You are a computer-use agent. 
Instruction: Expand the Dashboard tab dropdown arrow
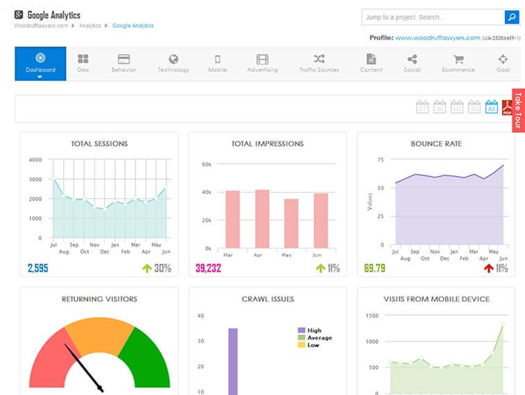pyautogui.click(x=40, y=77)
